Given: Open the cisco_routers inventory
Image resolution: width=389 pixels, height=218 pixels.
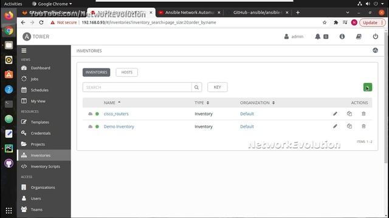Looking at the screenshot, I should point(116,114).
